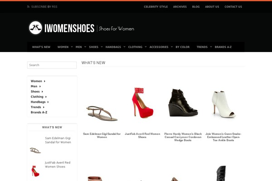The image size is (272, 181).
Task: Click the white Joie ankle boot image
Action: (223, 104)
